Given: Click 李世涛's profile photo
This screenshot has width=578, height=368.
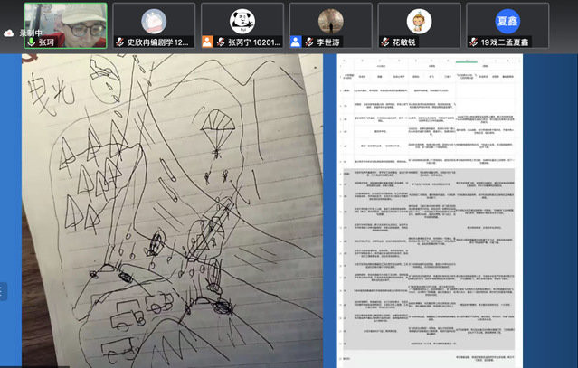Looking at the screenshot, I should [330, 20].
